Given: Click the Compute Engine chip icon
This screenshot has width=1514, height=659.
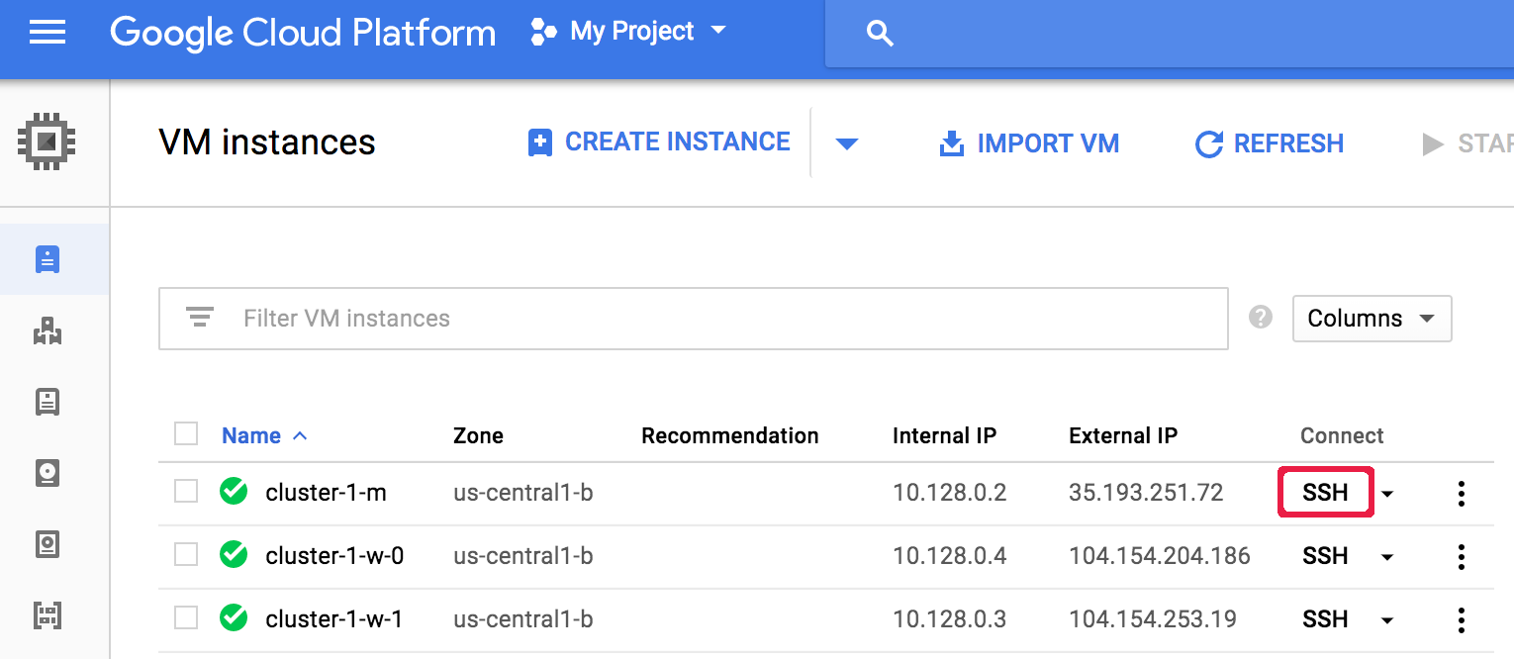Looking at the screenshot, I should [47, 142].
